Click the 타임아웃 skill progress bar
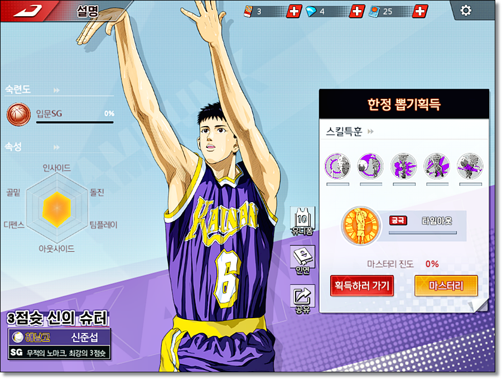This screenshot has width=502, height=379. coord(423,233)
